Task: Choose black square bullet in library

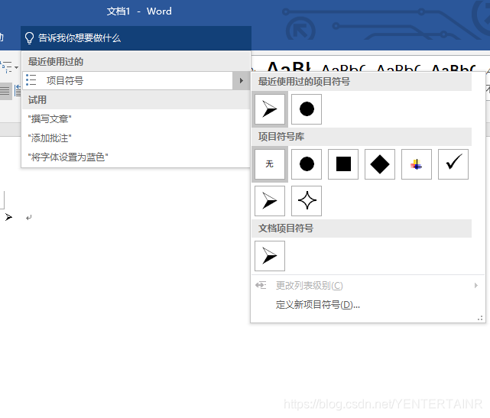Action: [x=343, y=164]
